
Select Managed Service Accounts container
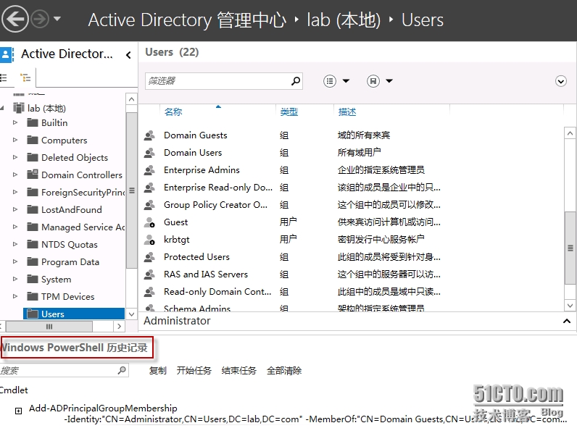coord(83,227)
